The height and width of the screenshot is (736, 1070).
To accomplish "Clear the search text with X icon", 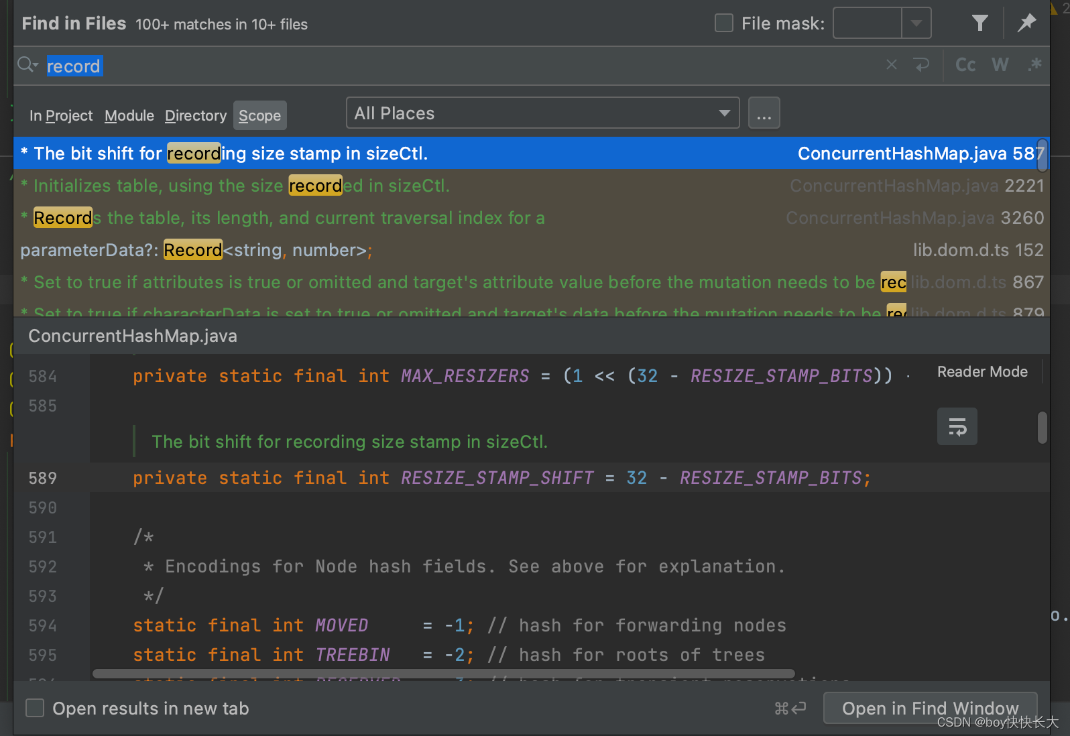I will (x=891, y=65).
